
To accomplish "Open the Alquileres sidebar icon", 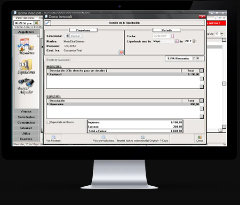I will tap(26, 46).
